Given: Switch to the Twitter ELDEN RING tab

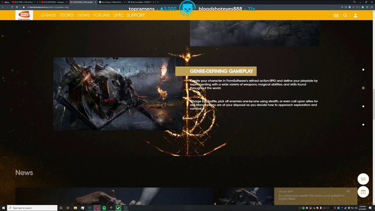Looking at the screenshot, I should click(x=141, y=2).
